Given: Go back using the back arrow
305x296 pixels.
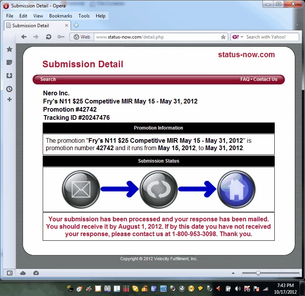Looking at the screenshot, I should pyautogui.click(x=24, y=37).
